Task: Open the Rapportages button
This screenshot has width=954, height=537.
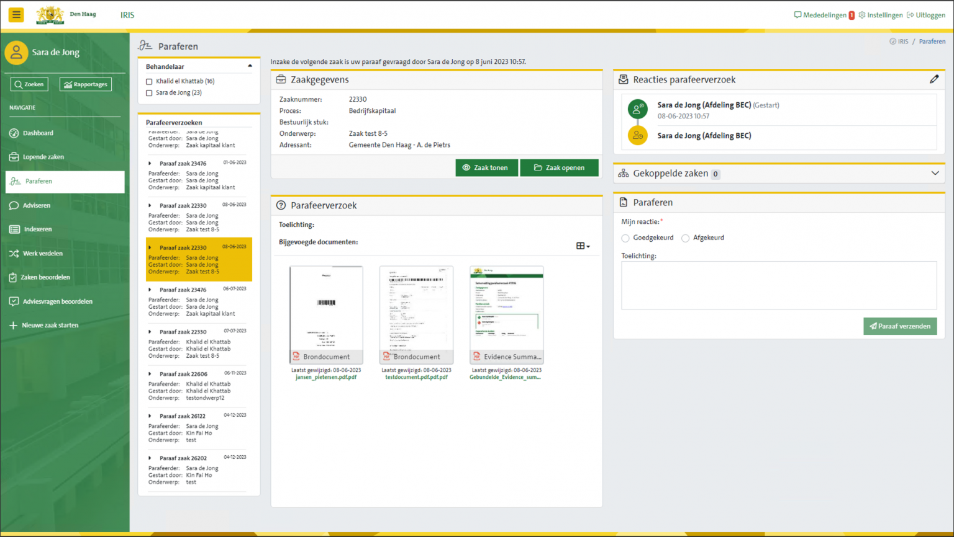Action: (86, 84)
